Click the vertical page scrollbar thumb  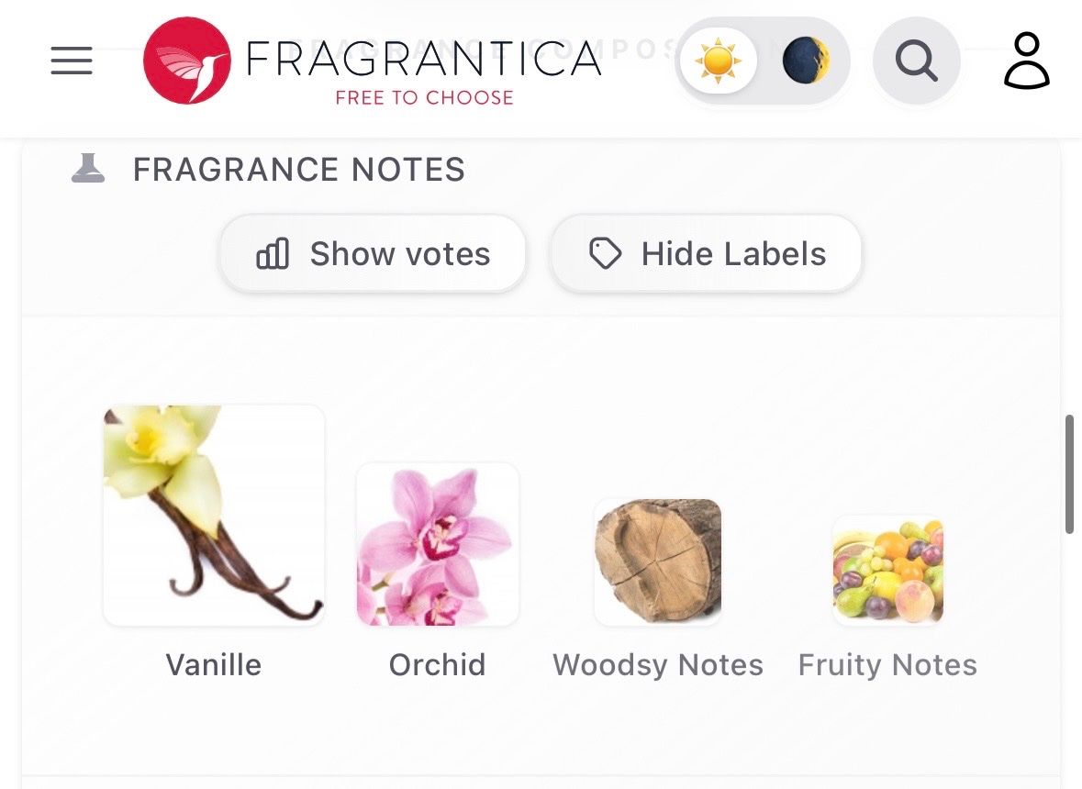tap(1069, 474)
